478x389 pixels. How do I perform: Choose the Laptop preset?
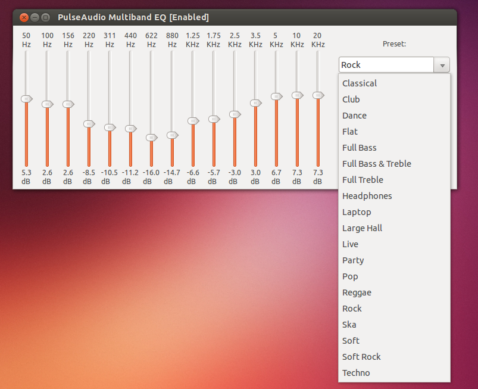tap(357, 211)
